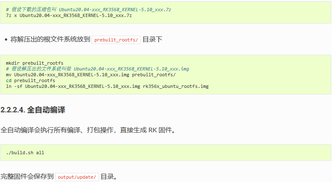Screen dimensions: 332x182
Task: Click the text 目录下 after the prebuilt_rootfs label
Action: [152, 39]
